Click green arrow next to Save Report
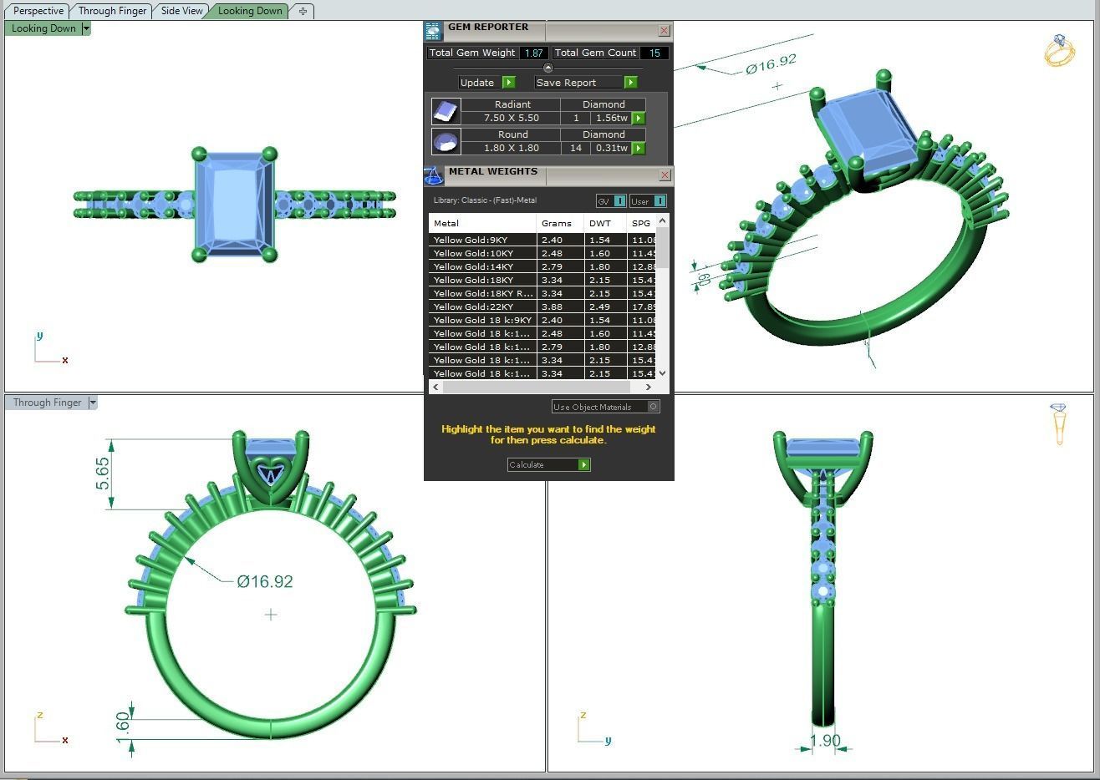The image size is (1100, 780). coord(630,83)
